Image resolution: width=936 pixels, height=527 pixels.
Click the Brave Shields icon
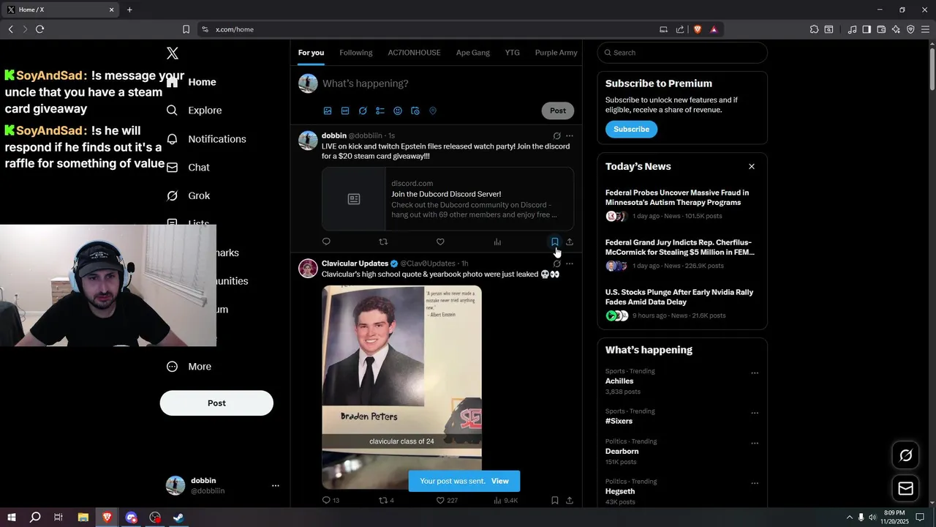(x=698, y=29)
